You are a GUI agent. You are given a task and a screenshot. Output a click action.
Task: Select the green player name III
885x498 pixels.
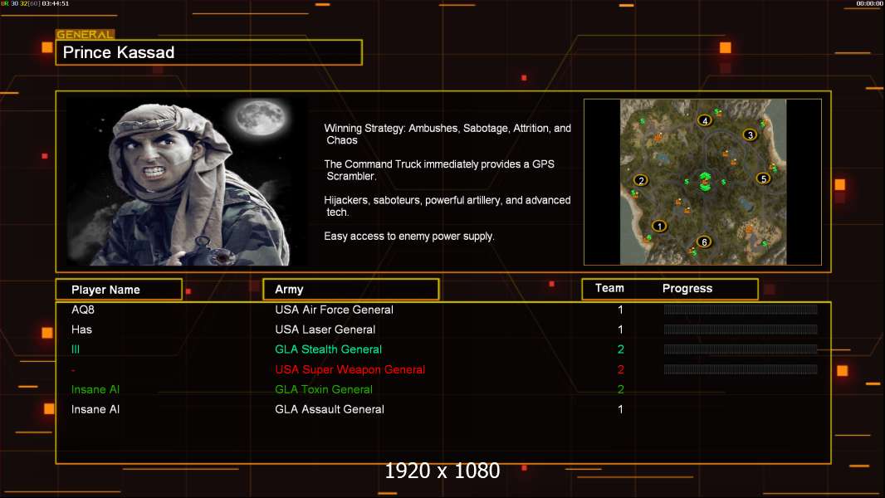pyautogui.click(x=76, y=349)
